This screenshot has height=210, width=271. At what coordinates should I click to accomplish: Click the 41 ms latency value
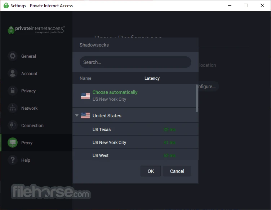tap(169, 143)
